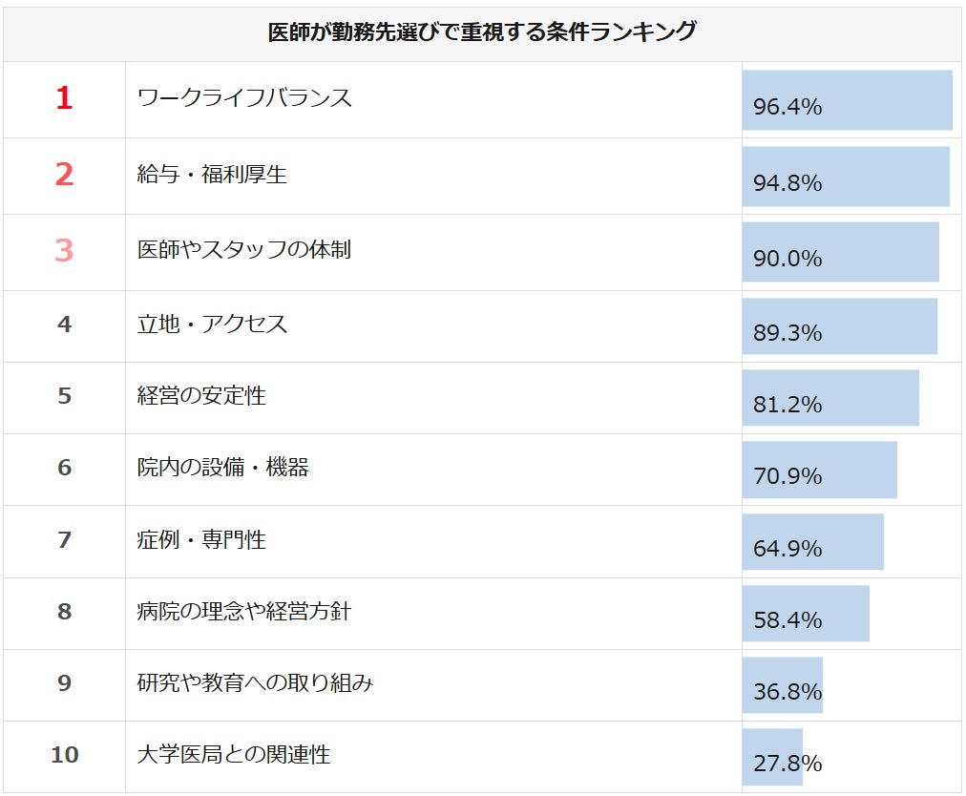Click the 89.3% bar
This screenshot has width=966, height=796.
point(839,326)
